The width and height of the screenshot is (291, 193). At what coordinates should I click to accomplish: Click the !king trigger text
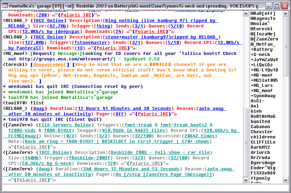click(x=104, y=26)
